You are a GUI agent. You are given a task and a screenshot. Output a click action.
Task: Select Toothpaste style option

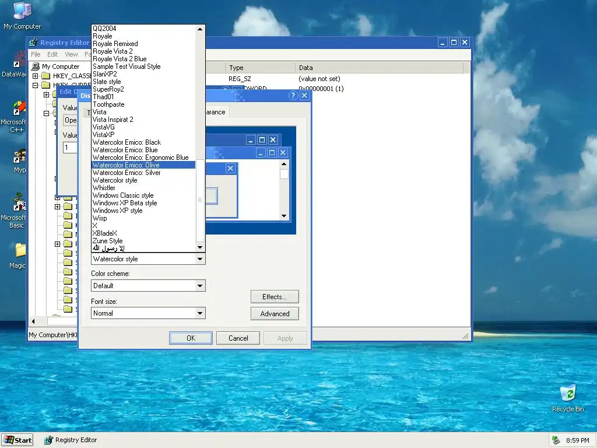143,104
